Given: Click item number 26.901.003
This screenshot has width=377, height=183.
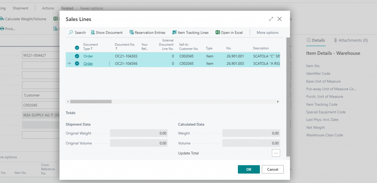Looking at the screenshot, I should click(235, 63).
